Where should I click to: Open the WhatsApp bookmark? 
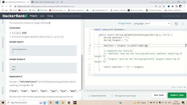(42, 10)
